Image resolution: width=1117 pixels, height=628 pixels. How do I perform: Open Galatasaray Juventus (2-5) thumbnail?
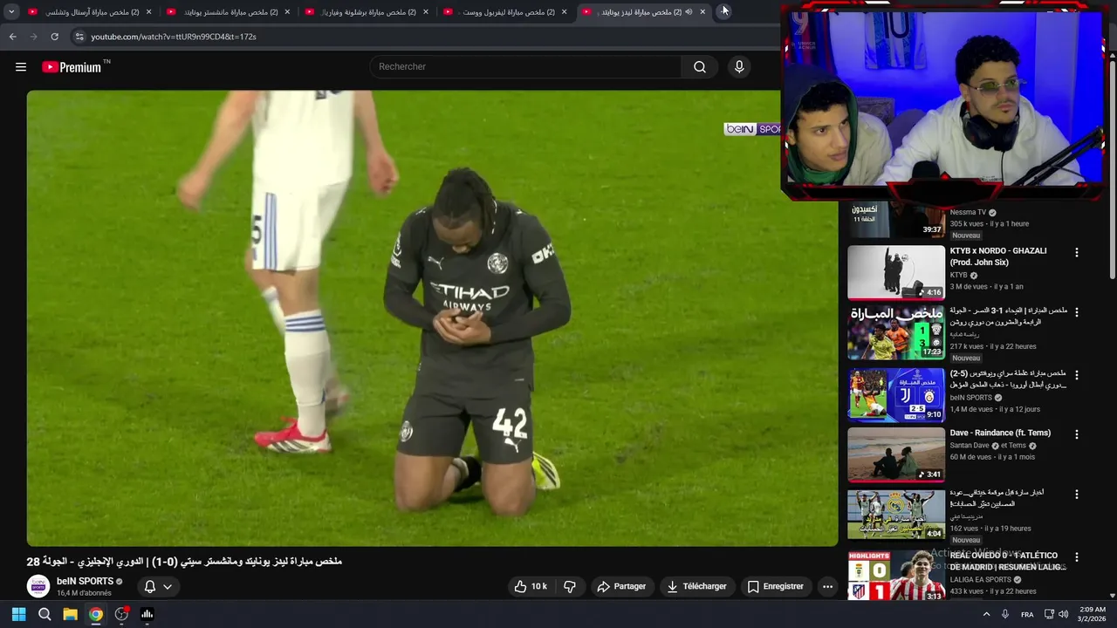coord(895,395)
